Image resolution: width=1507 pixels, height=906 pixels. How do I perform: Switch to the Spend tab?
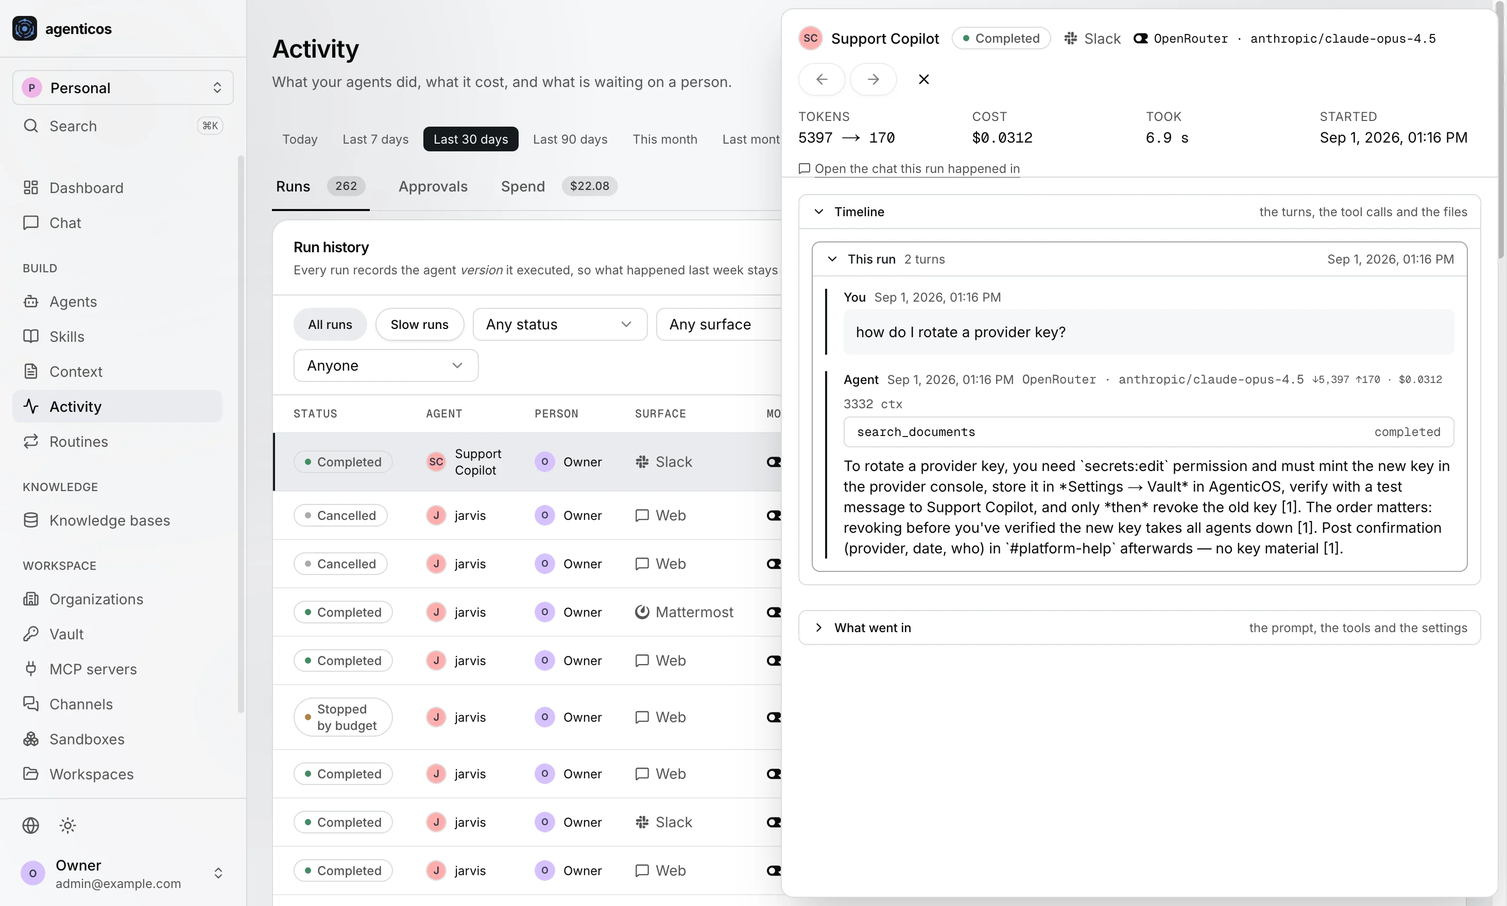coord(559,186)
